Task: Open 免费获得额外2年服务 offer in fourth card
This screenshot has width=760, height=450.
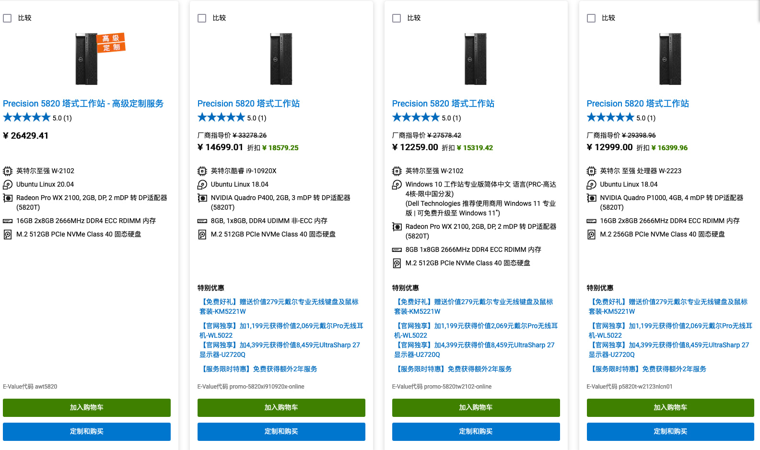Action: [648, 369]
